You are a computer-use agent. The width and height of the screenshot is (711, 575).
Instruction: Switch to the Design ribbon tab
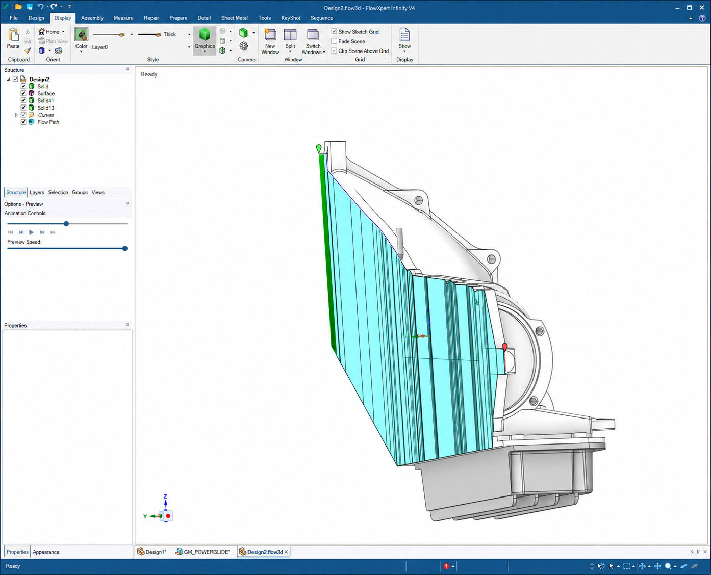36,18
